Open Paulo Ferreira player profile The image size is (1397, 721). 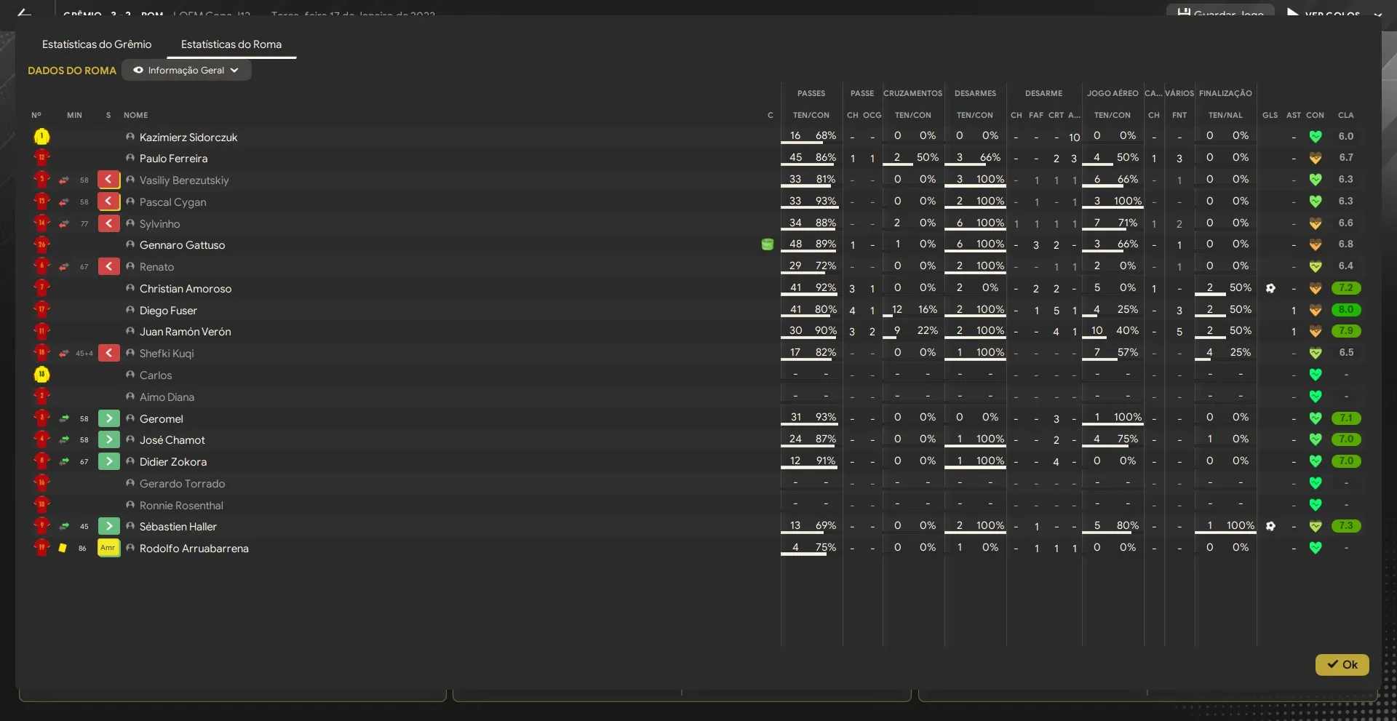[174, 158]
